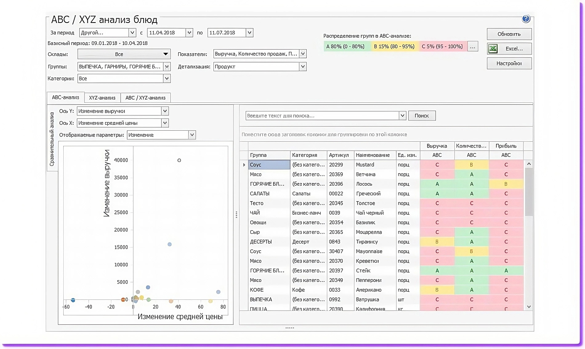Open the Сравнительный анализ vertical side tab
585x349 pixels.
[52, 139]
